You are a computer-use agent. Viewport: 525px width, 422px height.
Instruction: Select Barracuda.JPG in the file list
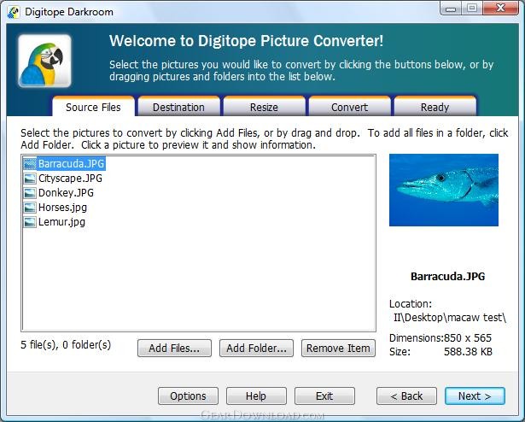point(72,164)
